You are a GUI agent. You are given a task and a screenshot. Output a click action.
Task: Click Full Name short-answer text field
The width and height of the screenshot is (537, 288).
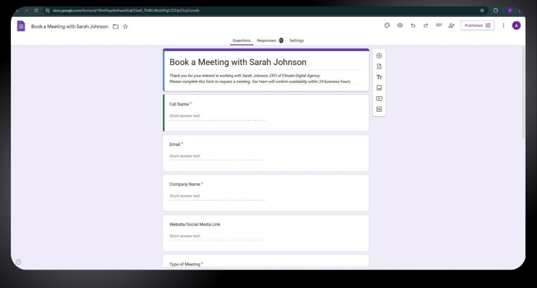217,116
